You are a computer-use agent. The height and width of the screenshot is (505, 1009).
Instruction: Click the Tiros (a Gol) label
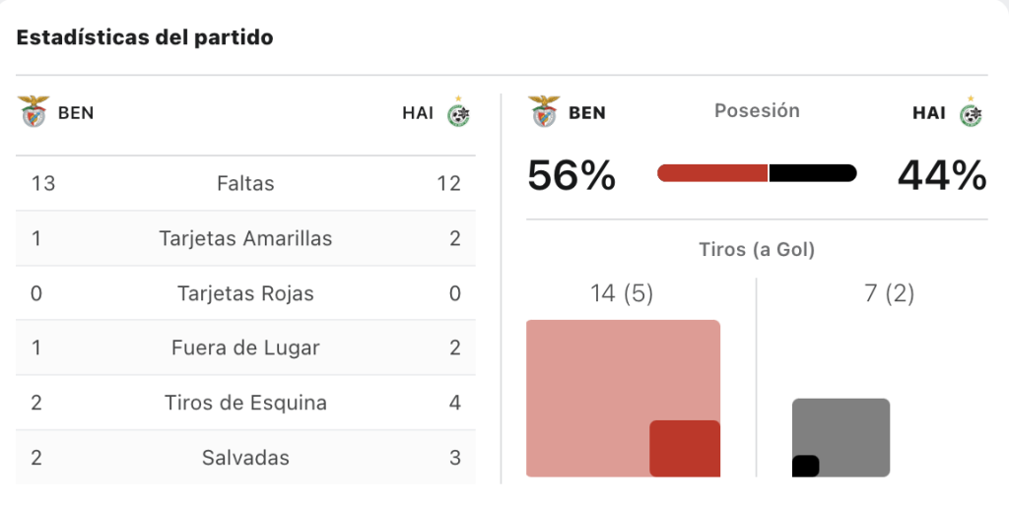click(757, 249)
